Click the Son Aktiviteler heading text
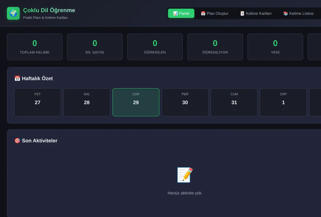This screenshot has width=321, height=217. pos(40,140)
